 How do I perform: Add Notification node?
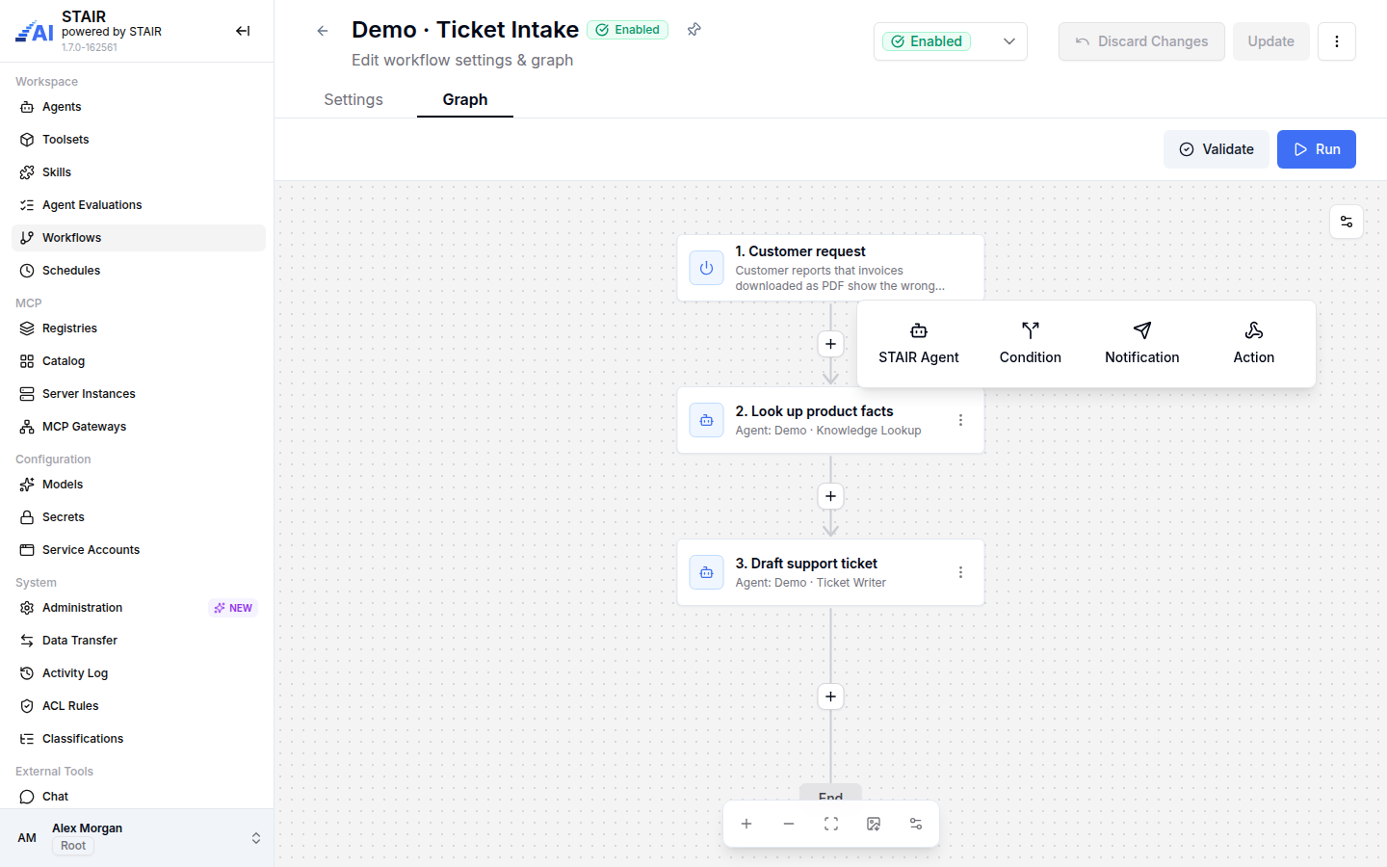click(1142, 344)
